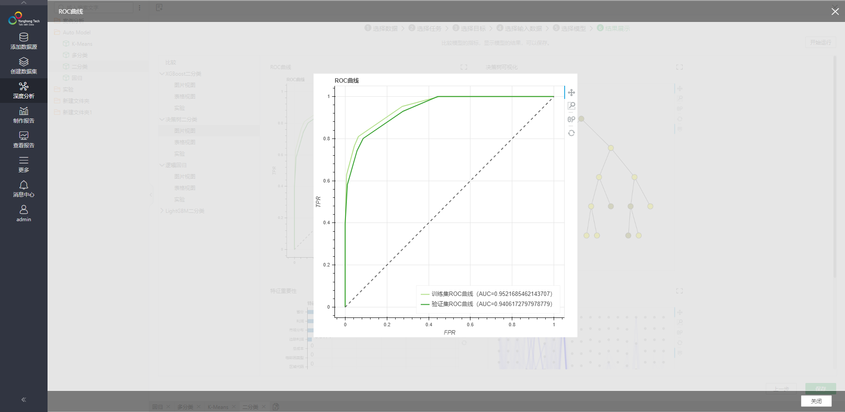Screen dimensions: 845x412
Task: Expand the 更多 menu
Action: (x=24, y=164)
